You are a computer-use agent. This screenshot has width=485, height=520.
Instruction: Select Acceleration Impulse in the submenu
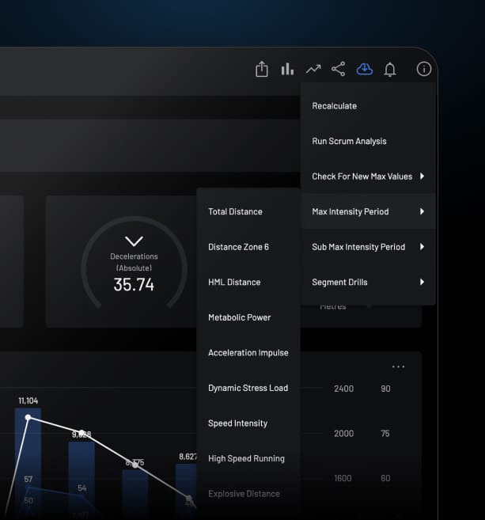point(248,352)
